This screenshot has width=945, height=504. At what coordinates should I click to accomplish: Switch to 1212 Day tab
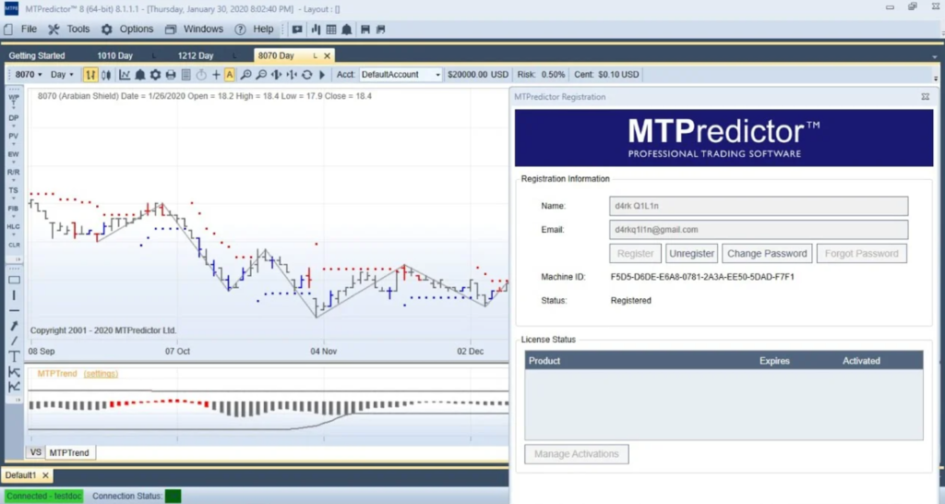point(196,55)
